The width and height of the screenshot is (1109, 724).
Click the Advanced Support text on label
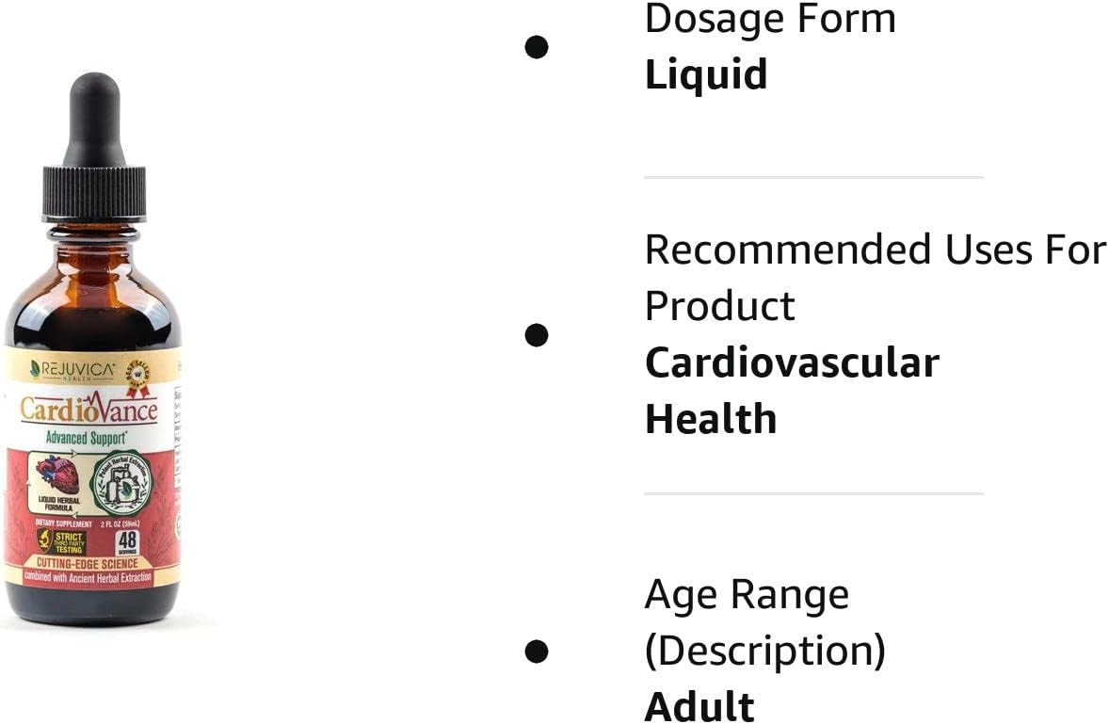(x=89, y=438)
